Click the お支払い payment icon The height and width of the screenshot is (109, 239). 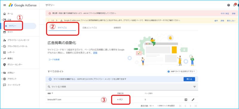[x=4, y=73]
